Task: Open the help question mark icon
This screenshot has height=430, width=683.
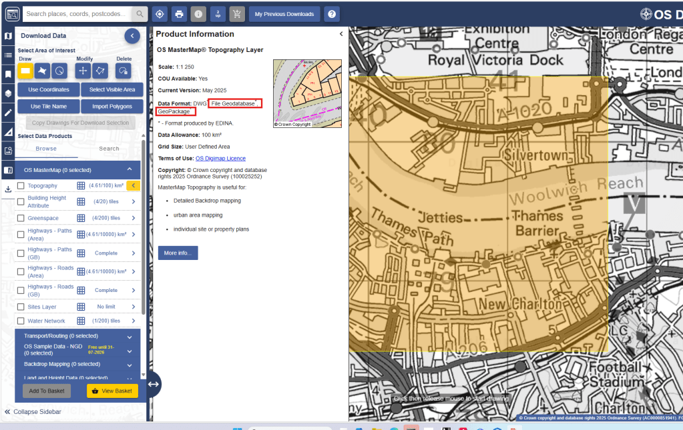Action: 332,14
